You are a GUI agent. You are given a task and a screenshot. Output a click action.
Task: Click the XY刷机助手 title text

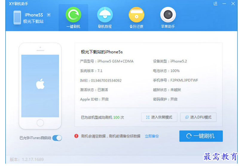[x=18, y=4]
